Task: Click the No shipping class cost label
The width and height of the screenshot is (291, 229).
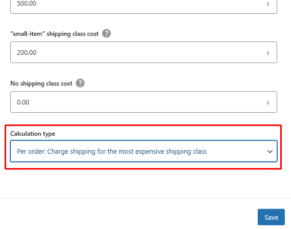Action: (x=41, y=84)
